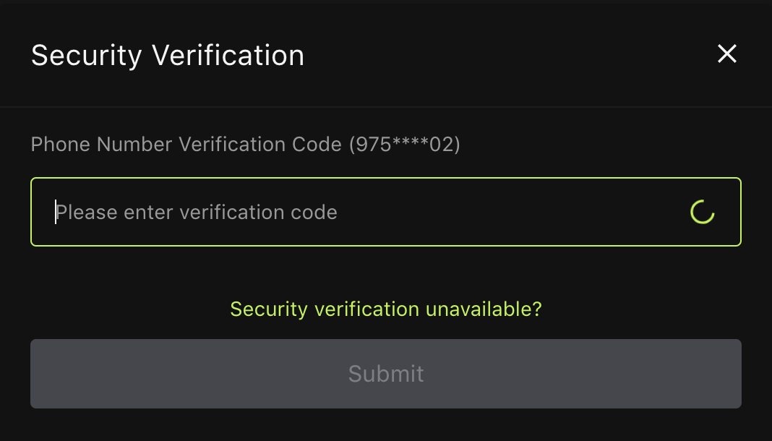Open the 'Security verification unavailable?' link
The height and width of the screenshot is (441, 772).
tap(386, 309)
